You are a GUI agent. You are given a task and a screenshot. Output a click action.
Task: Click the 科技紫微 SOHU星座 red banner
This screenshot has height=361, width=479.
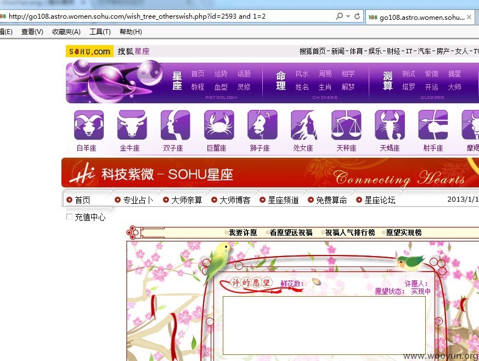[270, 173]
